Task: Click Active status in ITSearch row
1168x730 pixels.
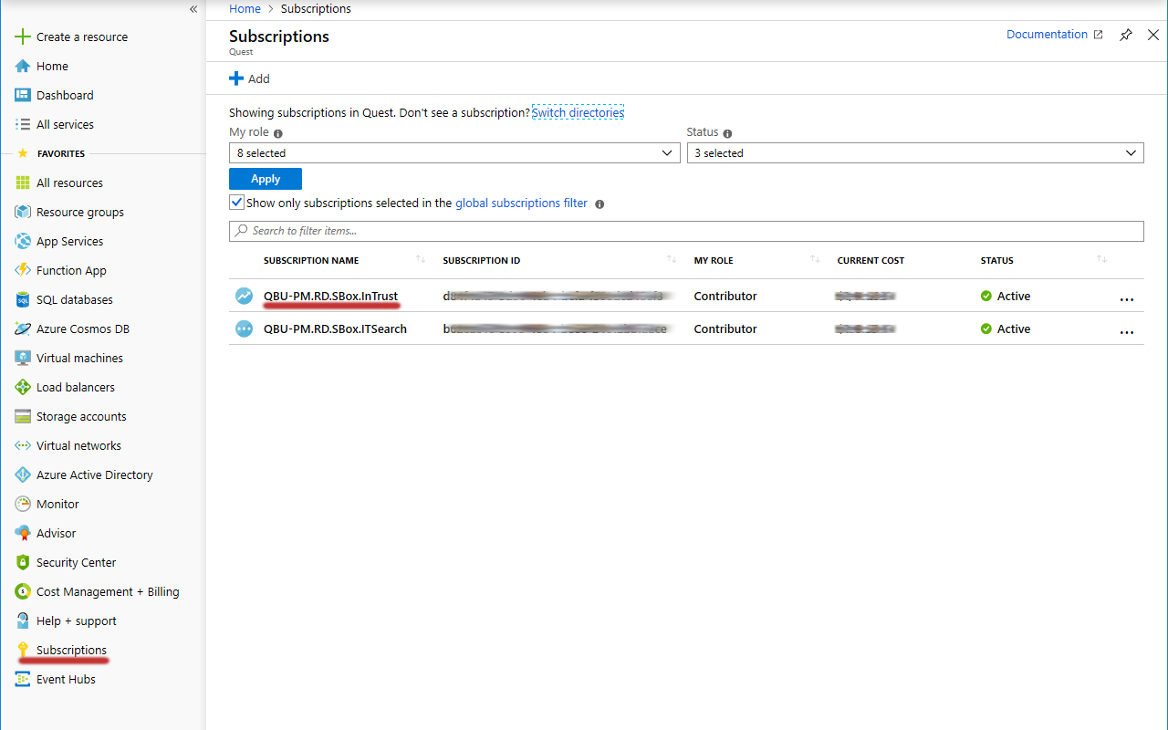Action: coord(1005,328)
